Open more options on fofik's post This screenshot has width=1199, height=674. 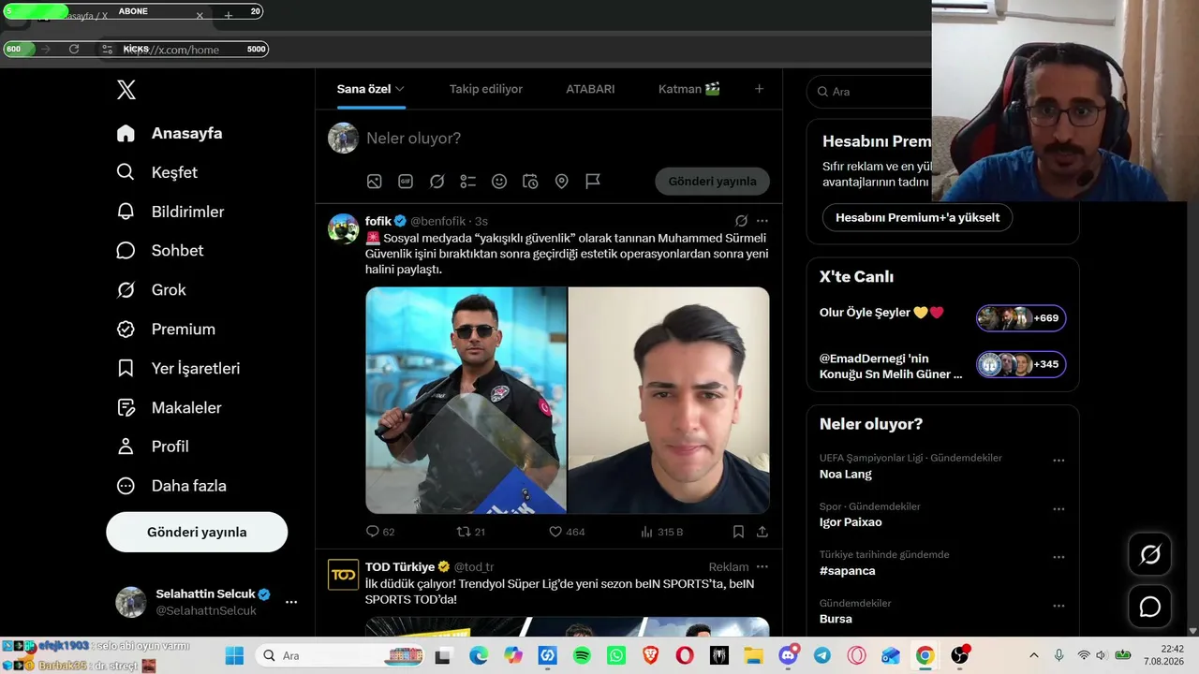[762, 221]
